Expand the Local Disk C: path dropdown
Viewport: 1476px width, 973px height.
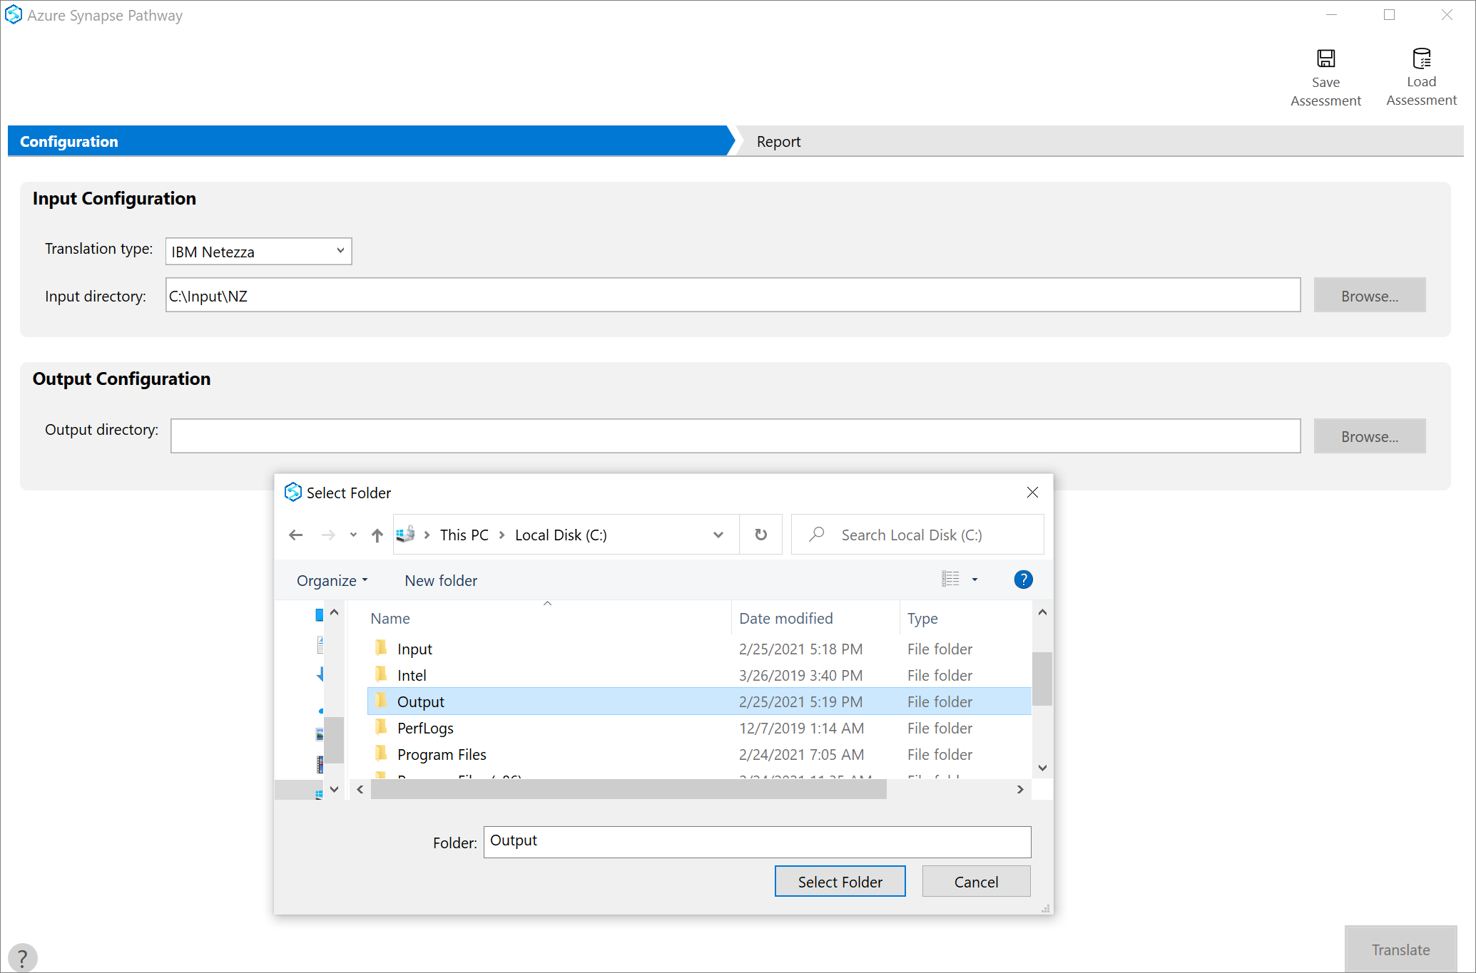718,535
